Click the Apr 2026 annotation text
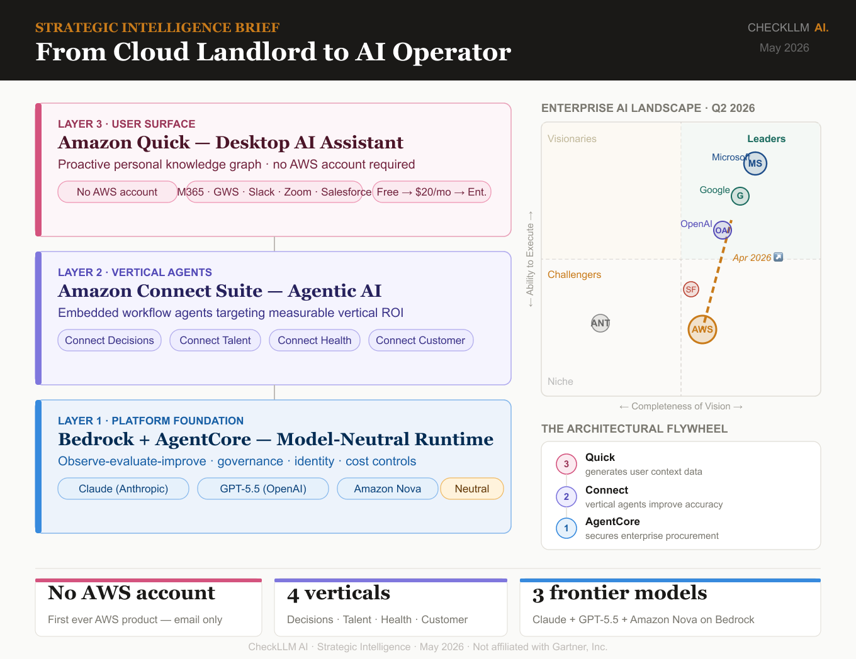Screen dimensions: 856x659 tap(752, 258)
